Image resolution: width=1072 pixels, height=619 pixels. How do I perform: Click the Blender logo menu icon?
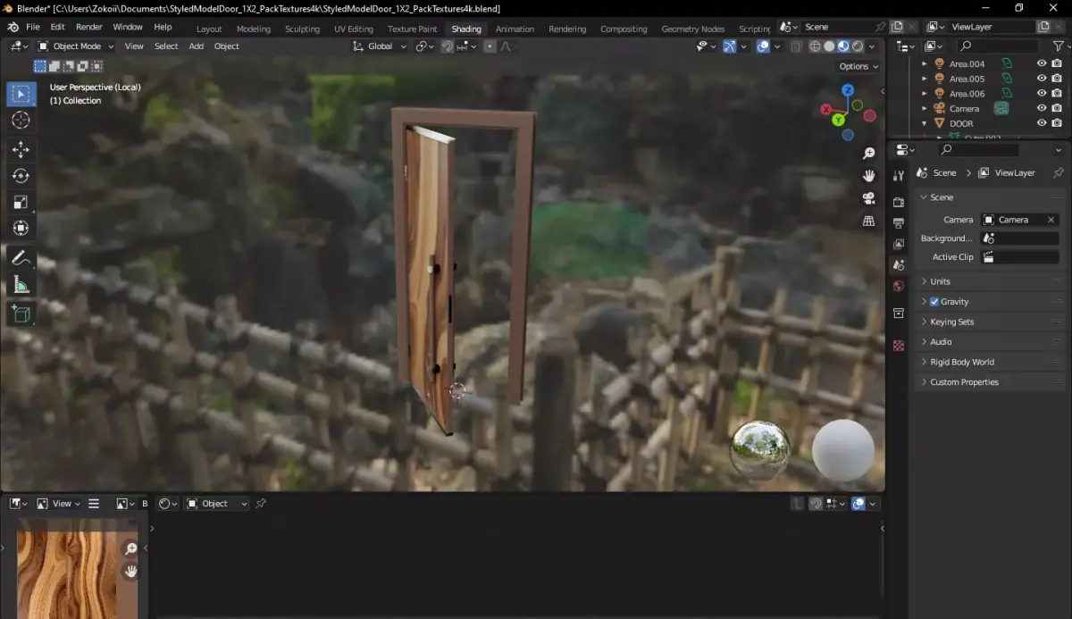coord(13,28)
